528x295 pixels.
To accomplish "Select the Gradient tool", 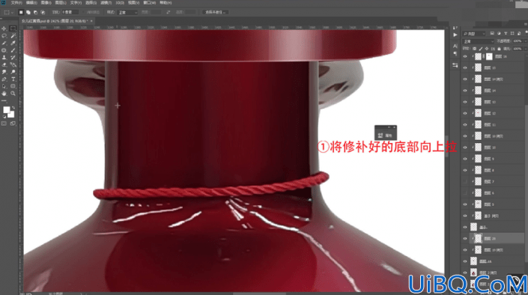I will [x=13, y=64].
